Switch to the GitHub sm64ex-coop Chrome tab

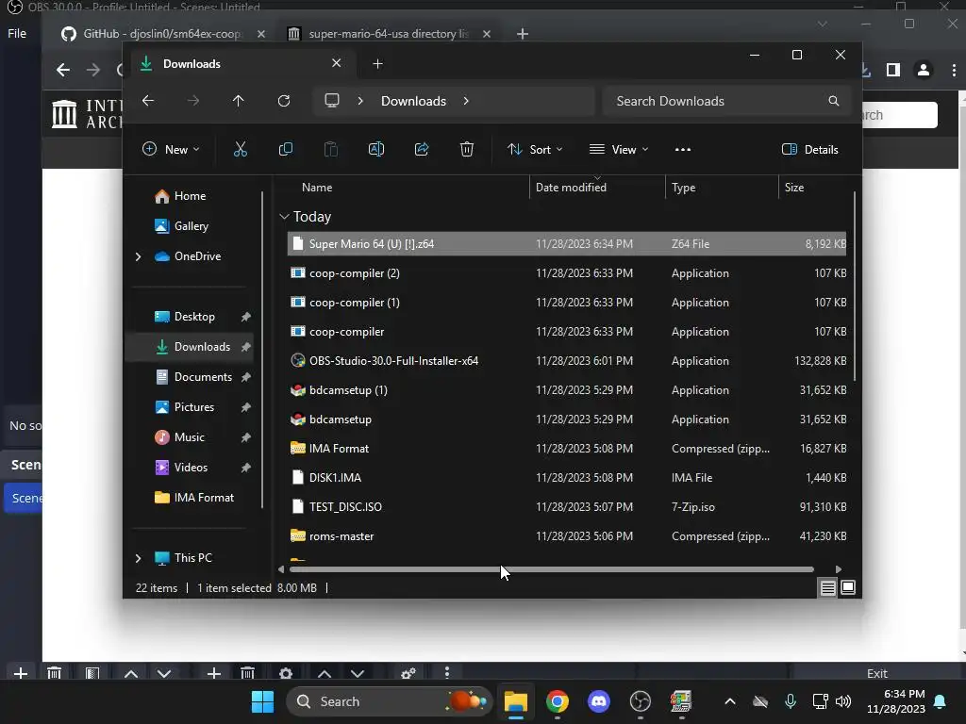click(162, 34)
